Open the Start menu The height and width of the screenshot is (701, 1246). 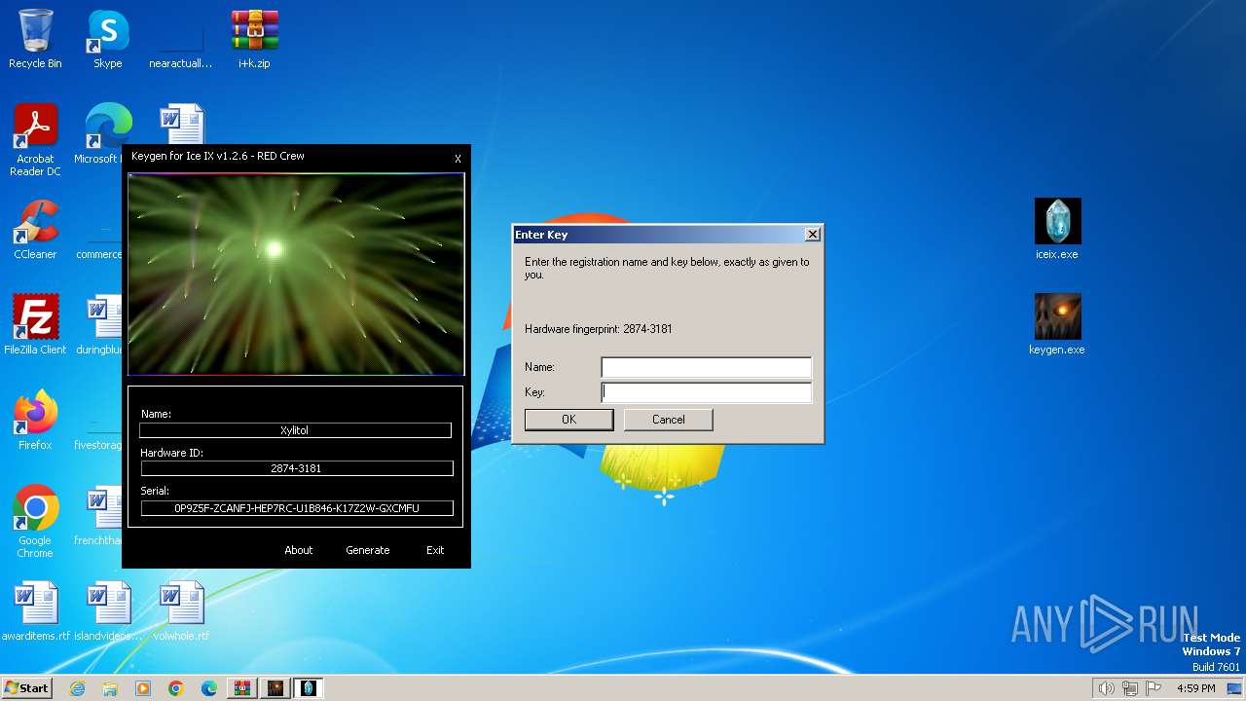[27, 688]
